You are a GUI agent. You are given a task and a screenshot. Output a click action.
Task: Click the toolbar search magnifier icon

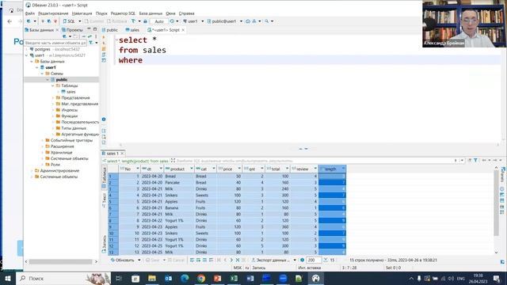267,21
